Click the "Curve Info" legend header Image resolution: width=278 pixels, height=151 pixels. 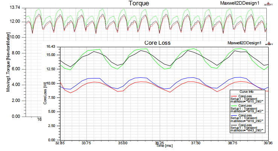246,92
